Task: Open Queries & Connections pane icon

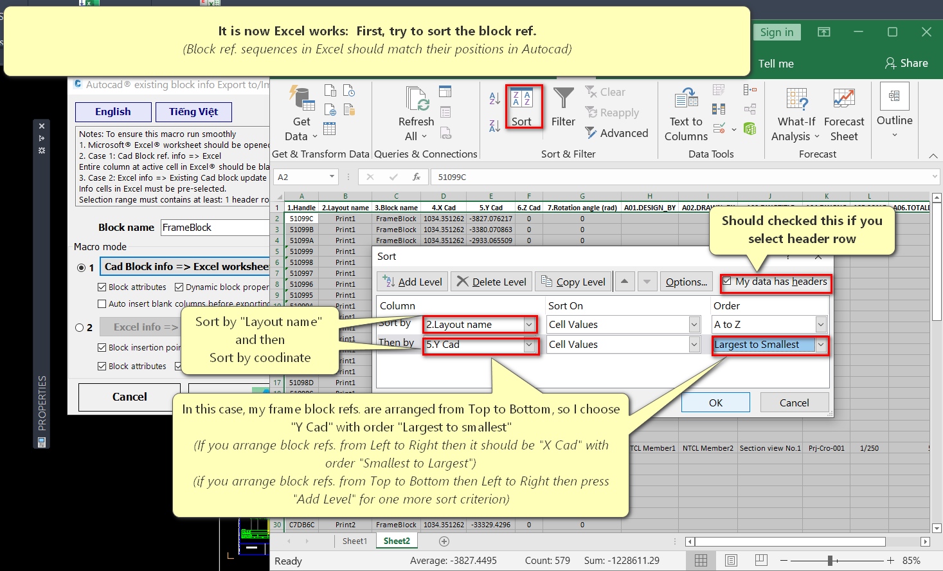Action: point(445,91)
